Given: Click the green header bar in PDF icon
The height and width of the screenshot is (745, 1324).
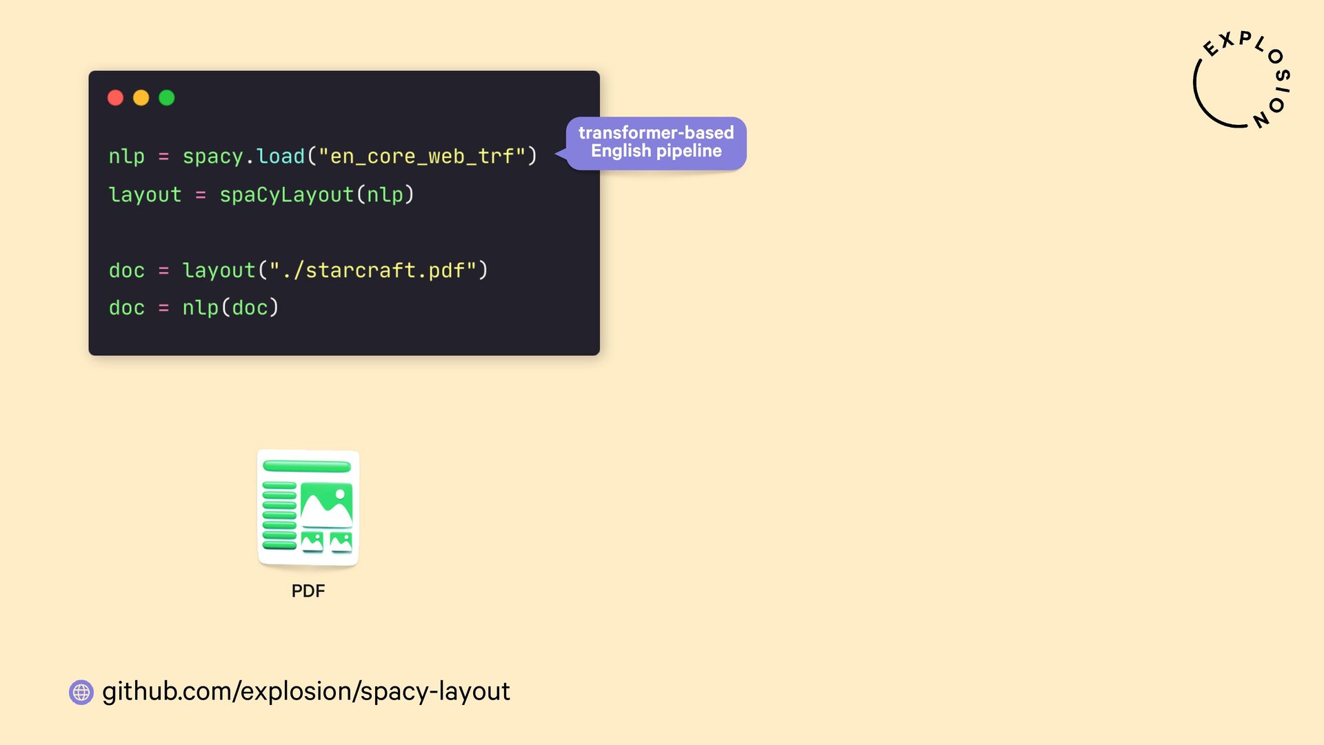Looking at the screenshot, I should point(307,466).
